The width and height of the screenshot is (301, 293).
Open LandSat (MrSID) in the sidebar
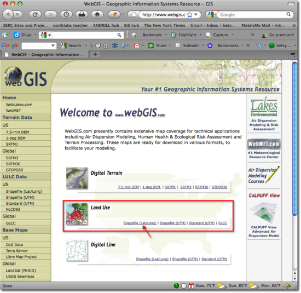pos(21,271)
